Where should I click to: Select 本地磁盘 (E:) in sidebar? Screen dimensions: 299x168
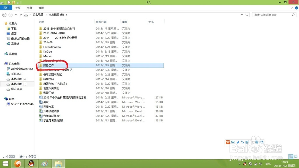pos(19,79)
